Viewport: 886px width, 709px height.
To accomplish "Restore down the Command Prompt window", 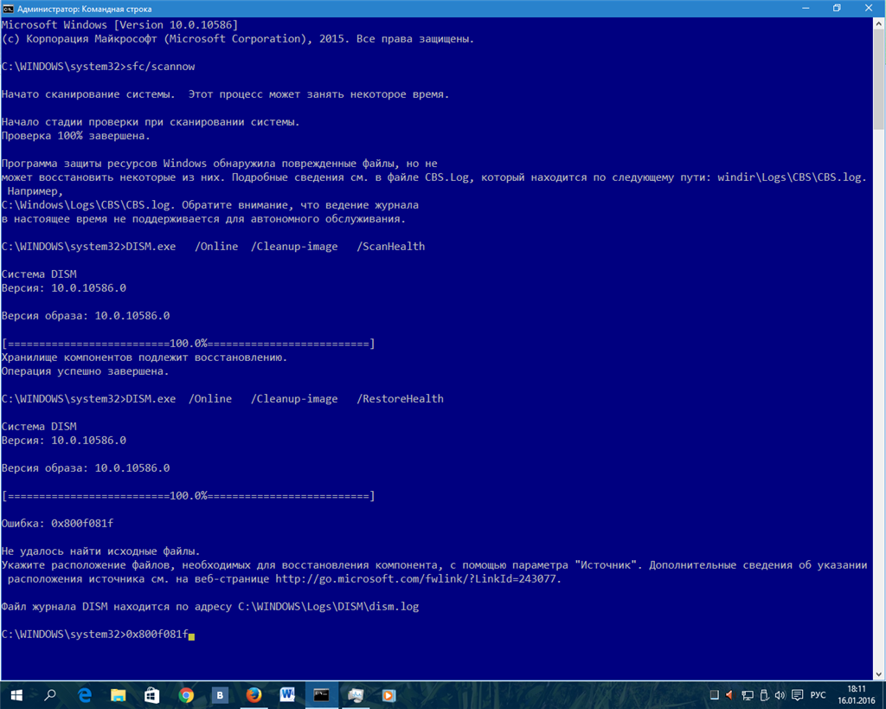I will click(837, 8).
